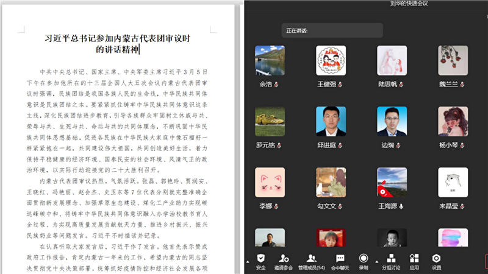Click the muted mic icon beside 陆思帆
This screenshot has height=274, width=488.
[x=401, y=84]
